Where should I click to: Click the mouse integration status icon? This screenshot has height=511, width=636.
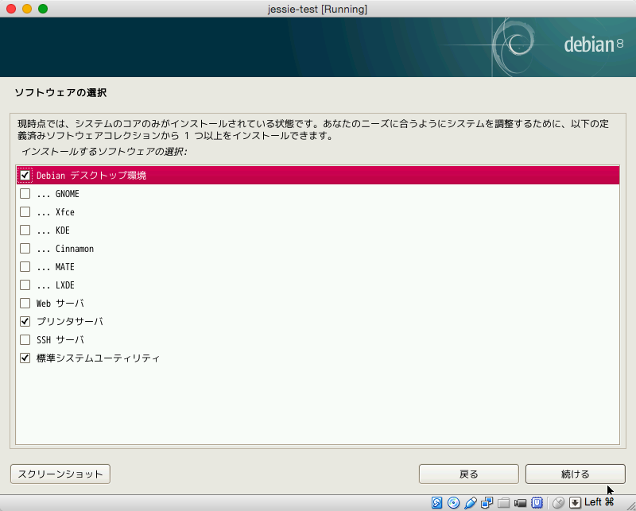tap(559, 503)
